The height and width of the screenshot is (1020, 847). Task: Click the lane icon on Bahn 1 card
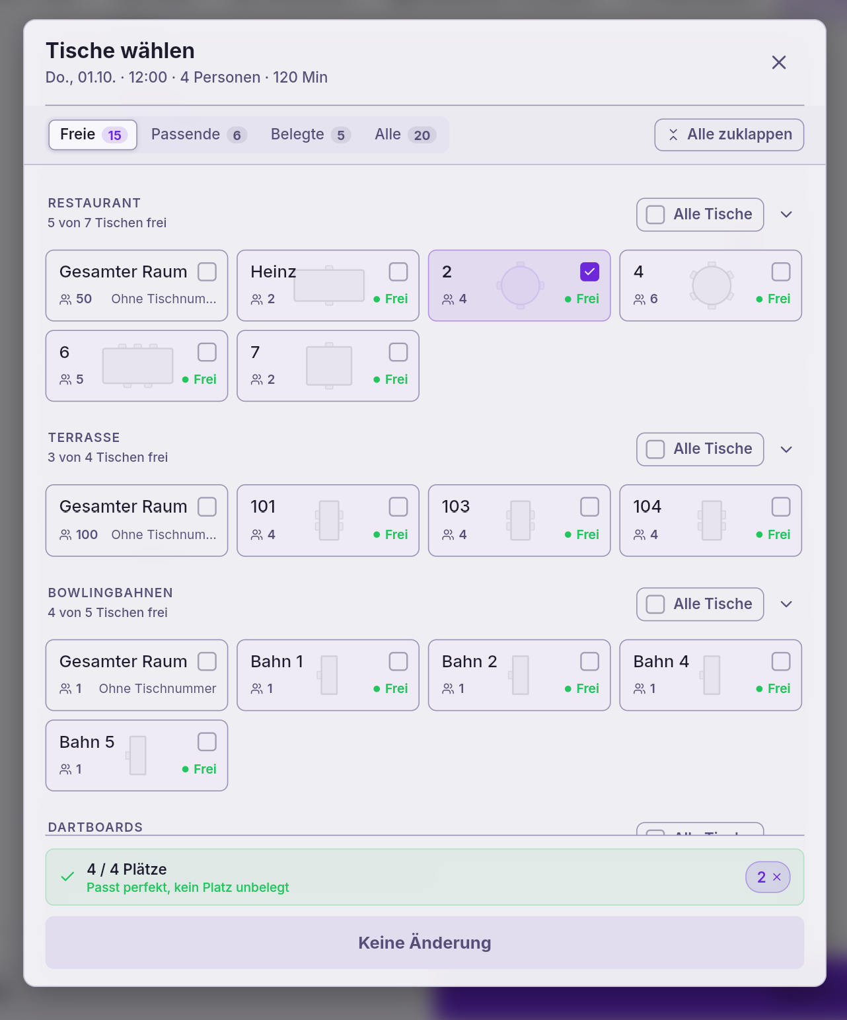[328, 675]
